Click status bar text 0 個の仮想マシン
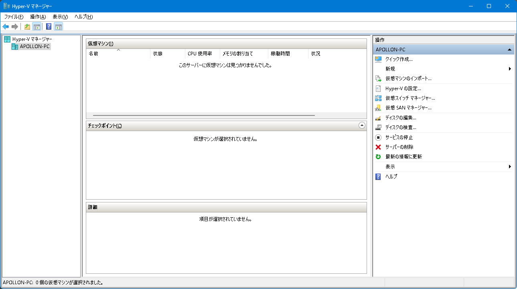 69,283
